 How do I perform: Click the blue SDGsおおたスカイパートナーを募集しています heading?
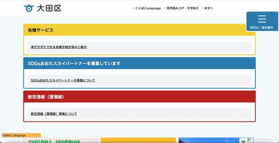[74, 63]
